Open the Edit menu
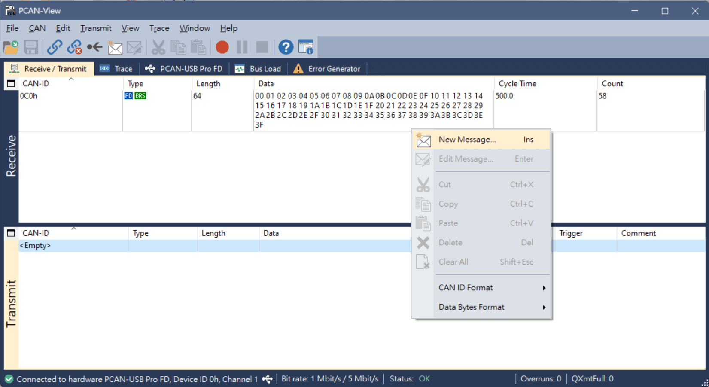 click(63, 28)
